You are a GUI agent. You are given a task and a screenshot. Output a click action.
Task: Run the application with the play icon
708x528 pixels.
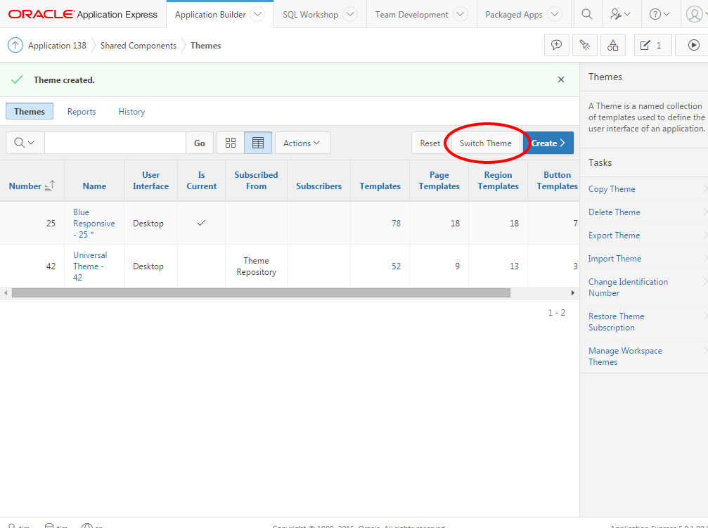(693, 45)
